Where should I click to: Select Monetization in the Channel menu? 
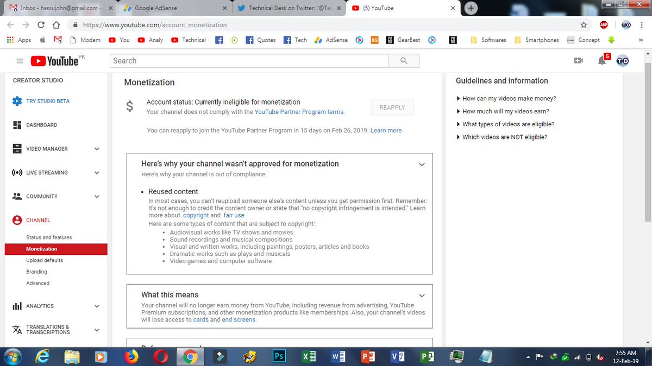56,249
